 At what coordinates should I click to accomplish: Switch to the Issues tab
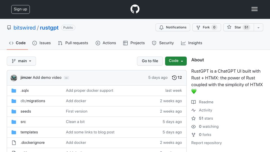[x=42, y=43]
